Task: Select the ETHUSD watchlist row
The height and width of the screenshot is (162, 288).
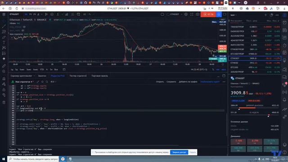Action: 255,63
